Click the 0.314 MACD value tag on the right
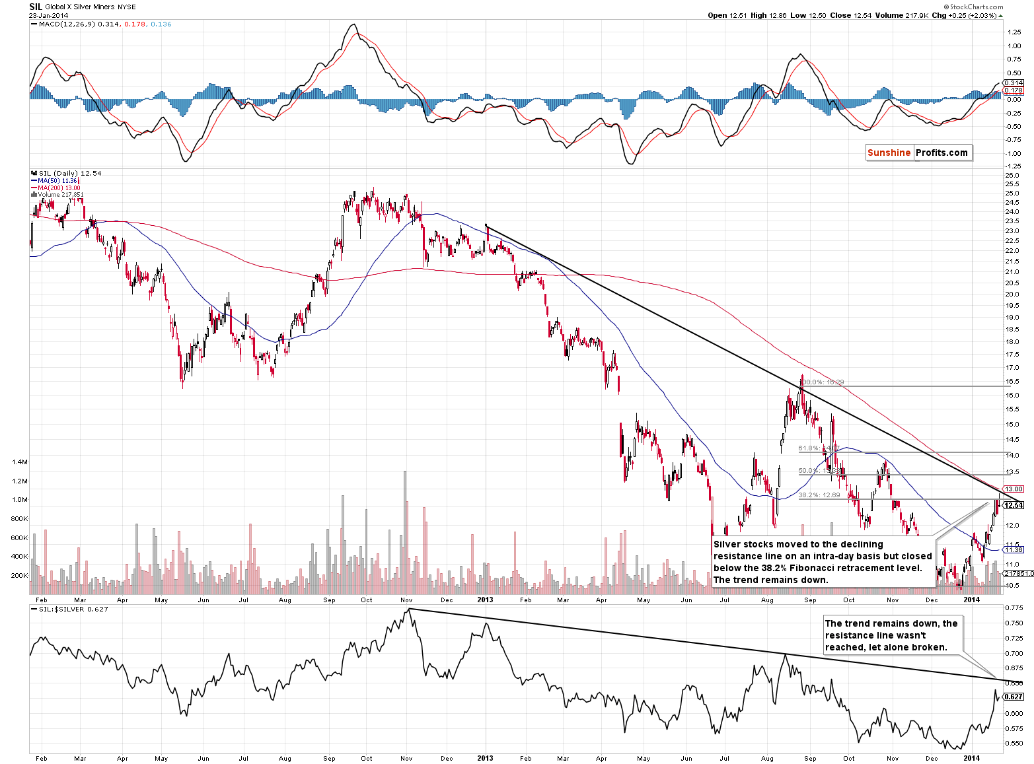Image resolution: width=1034 pixels, height=764 pixels. [x=1014, y=83]
